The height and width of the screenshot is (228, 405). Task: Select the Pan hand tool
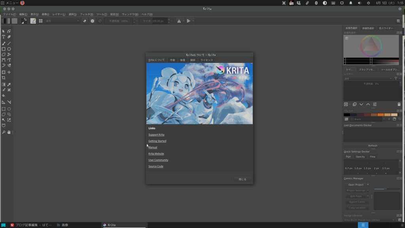coord(9,132)
